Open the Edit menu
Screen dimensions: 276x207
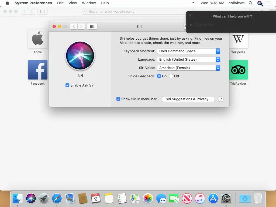[60, 3]
